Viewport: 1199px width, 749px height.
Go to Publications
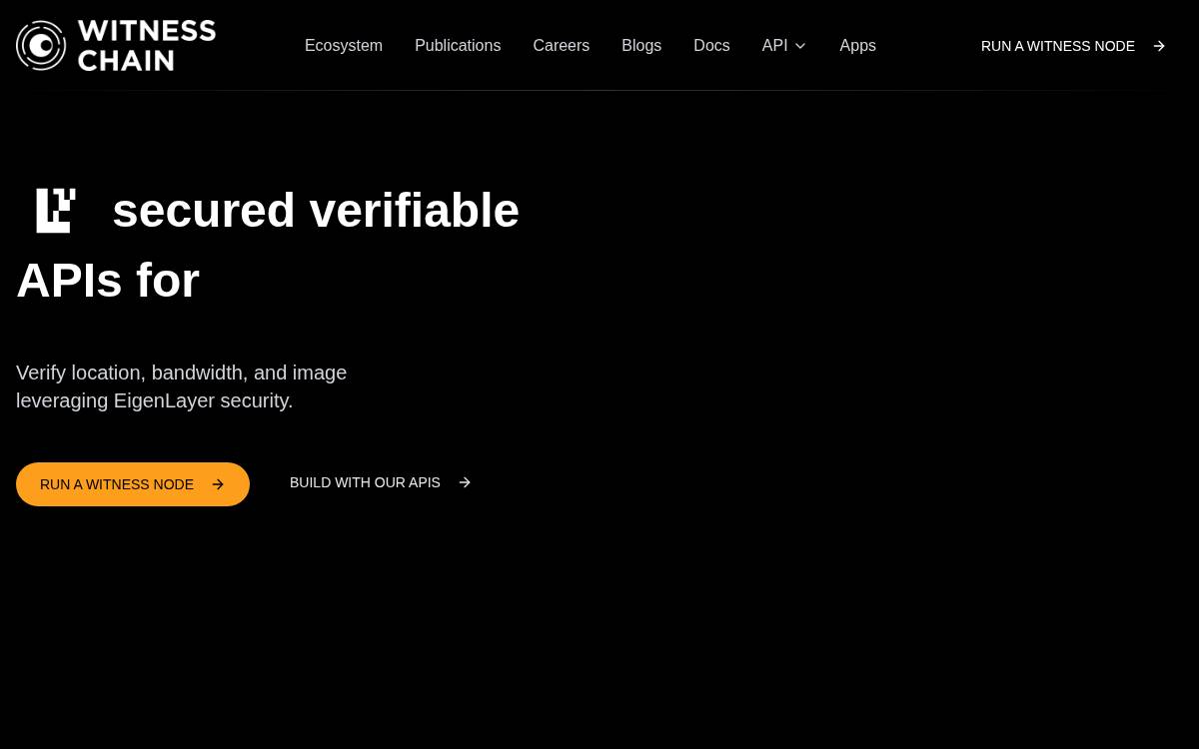point(458,46)
